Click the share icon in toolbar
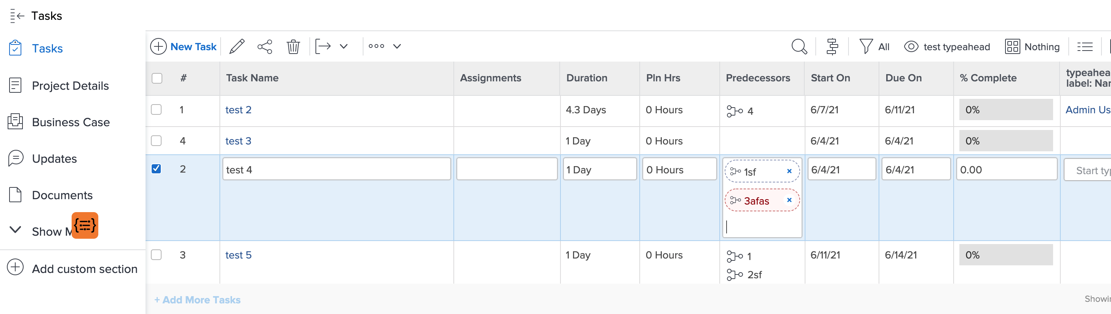1111x314 pixels. pos(265,46)
